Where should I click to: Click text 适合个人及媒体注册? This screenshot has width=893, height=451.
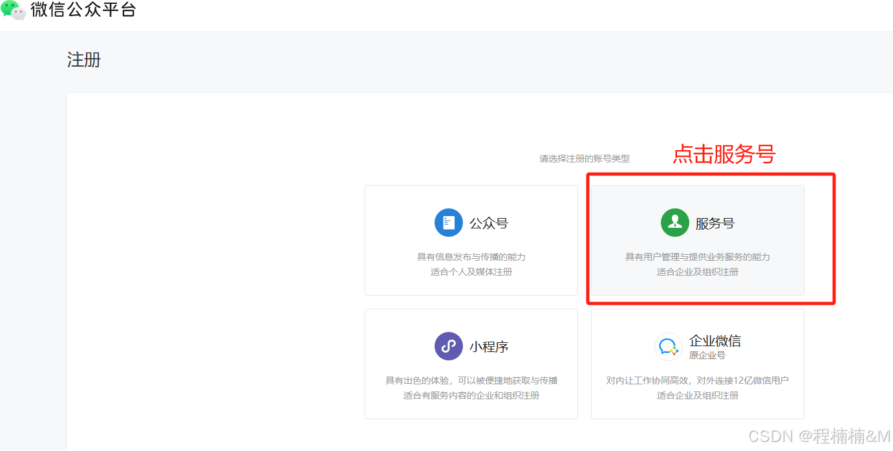pos(471,272)
